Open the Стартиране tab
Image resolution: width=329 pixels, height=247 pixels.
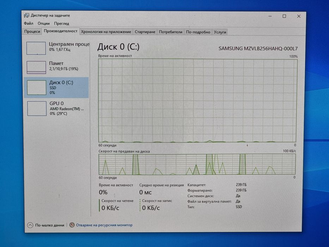(145, 32)
